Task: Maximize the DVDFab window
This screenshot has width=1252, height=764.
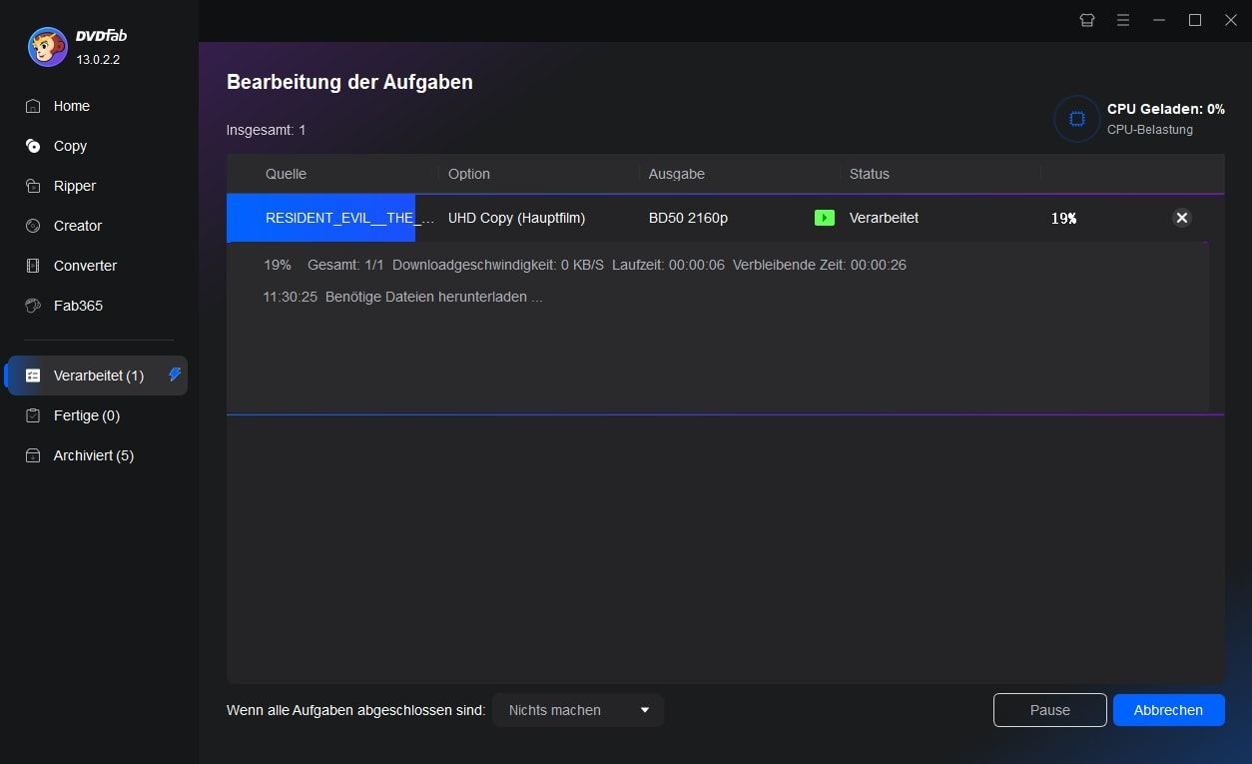Action: (x=1195, y=20)
